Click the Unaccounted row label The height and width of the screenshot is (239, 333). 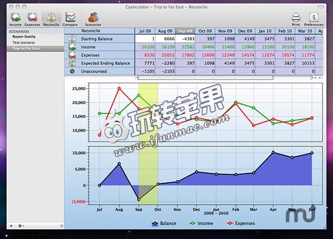tap(94, 71)
